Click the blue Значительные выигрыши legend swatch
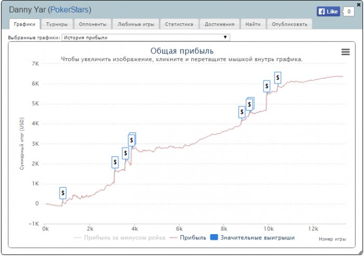The image size is (364, 256). tap(214, 237)
